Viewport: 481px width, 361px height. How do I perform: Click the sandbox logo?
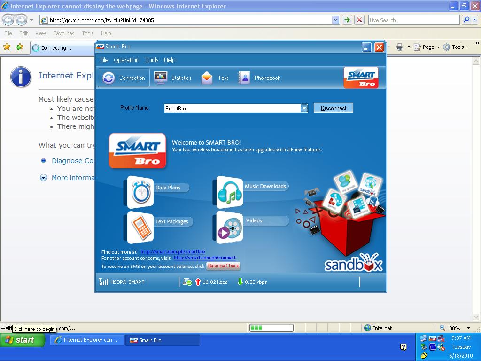353,263
